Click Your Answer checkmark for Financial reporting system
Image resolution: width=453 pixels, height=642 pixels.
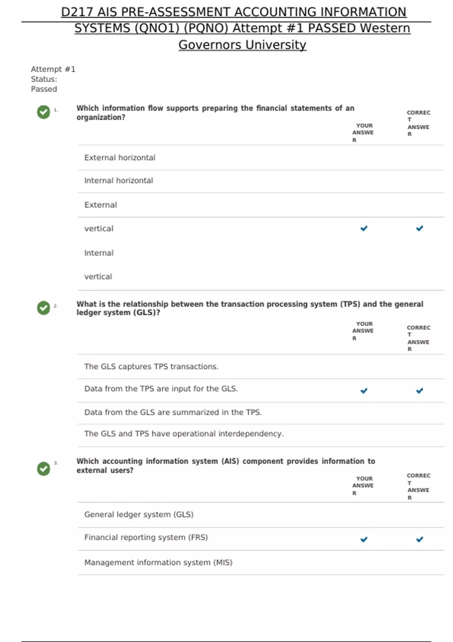coord(364,539)
